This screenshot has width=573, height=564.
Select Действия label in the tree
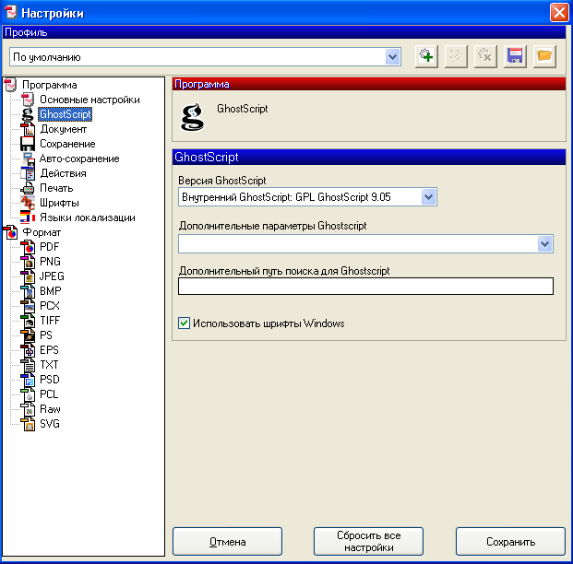(63, 173)
